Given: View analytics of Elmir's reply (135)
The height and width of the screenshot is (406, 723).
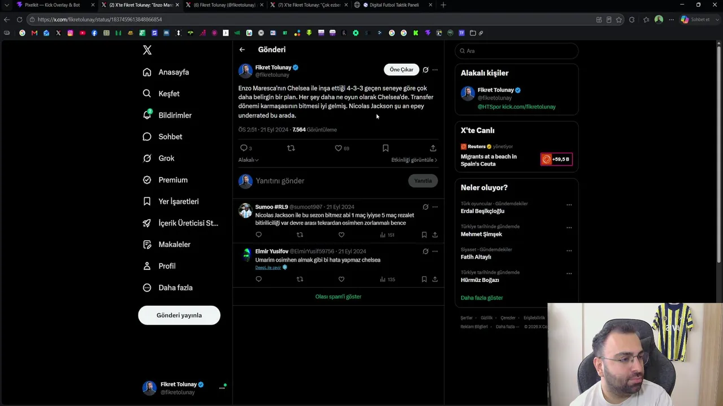Looking at the screenshot, I should coord(387,279).
